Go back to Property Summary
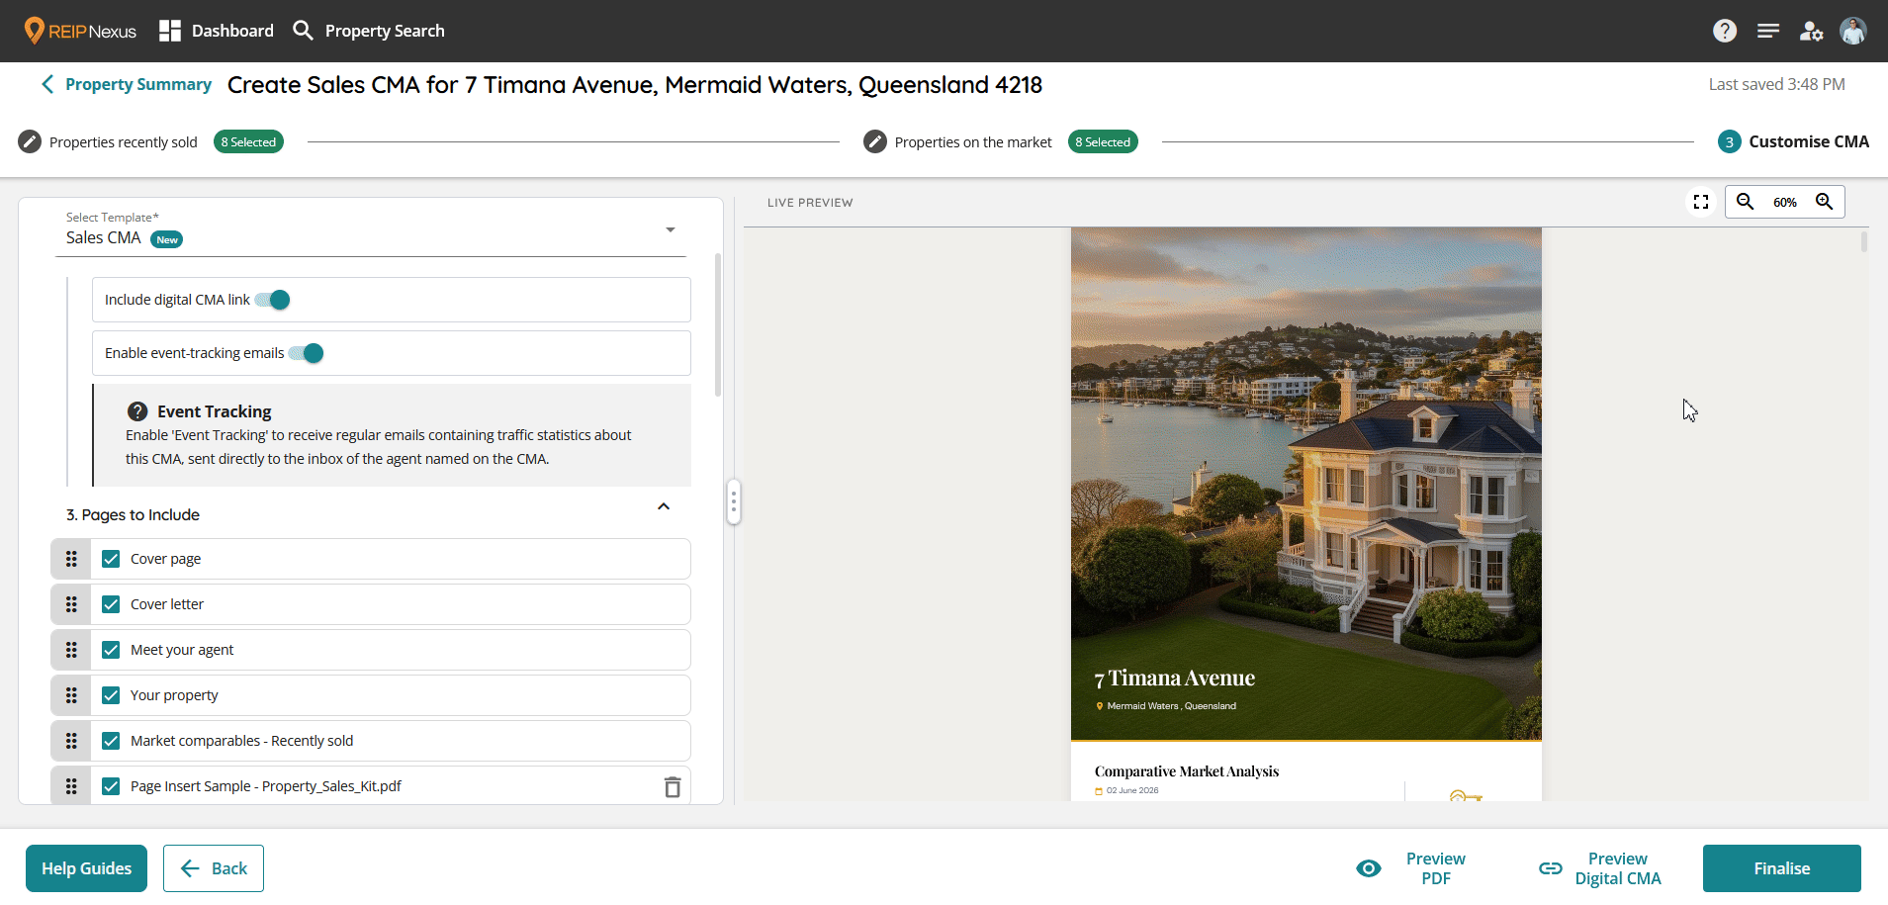 (126, 84)
